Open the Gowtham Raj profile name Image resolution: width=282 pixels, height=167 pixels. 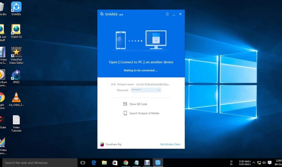(x=113, y=144)
